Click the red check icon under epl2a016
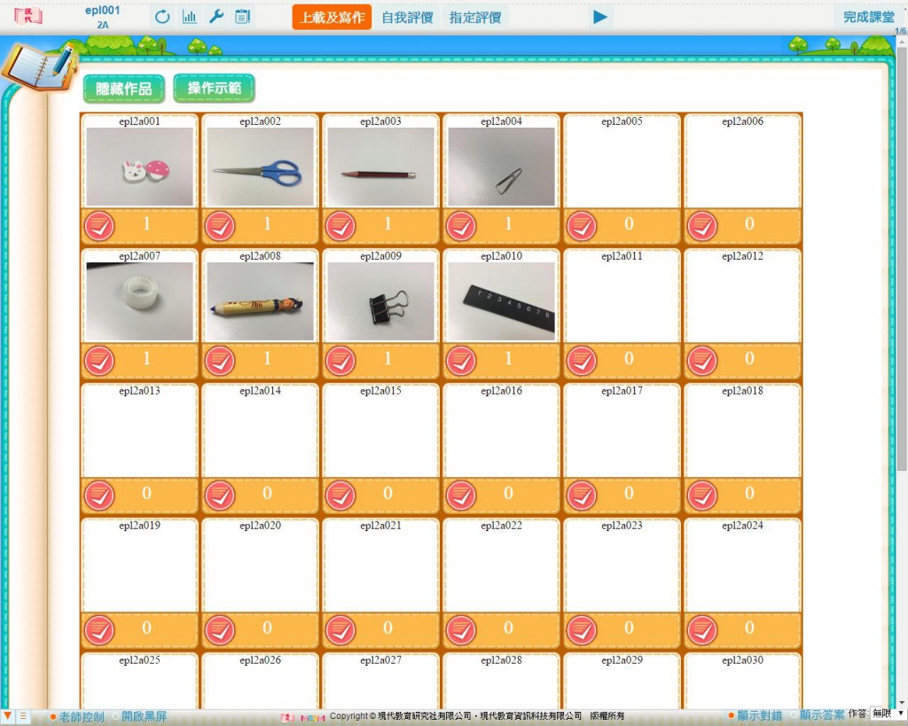This screenshot has height=726, width=908. coord(461,496)
